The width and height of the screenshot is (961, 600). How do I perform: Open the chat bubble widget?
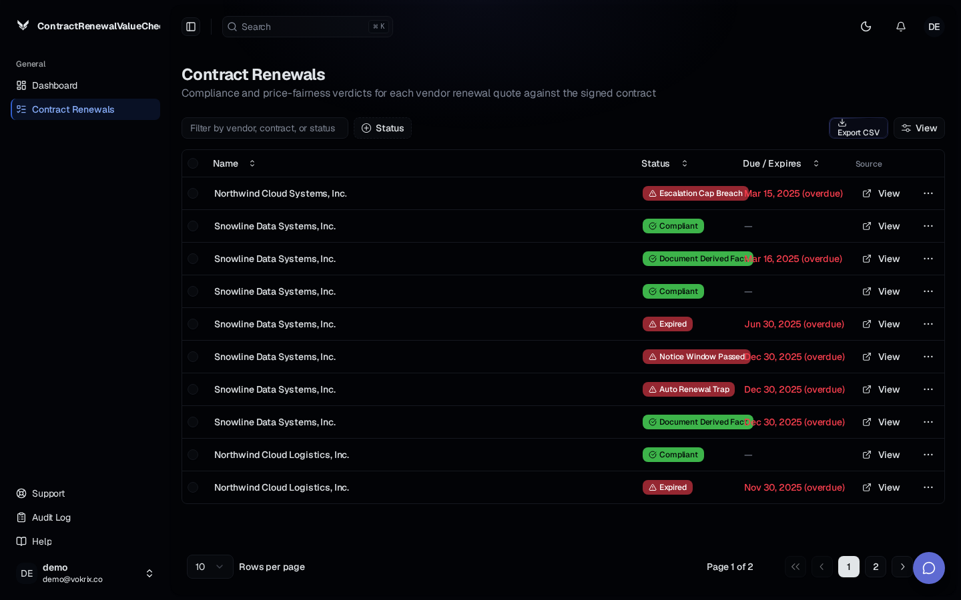[x=929, y=568]
